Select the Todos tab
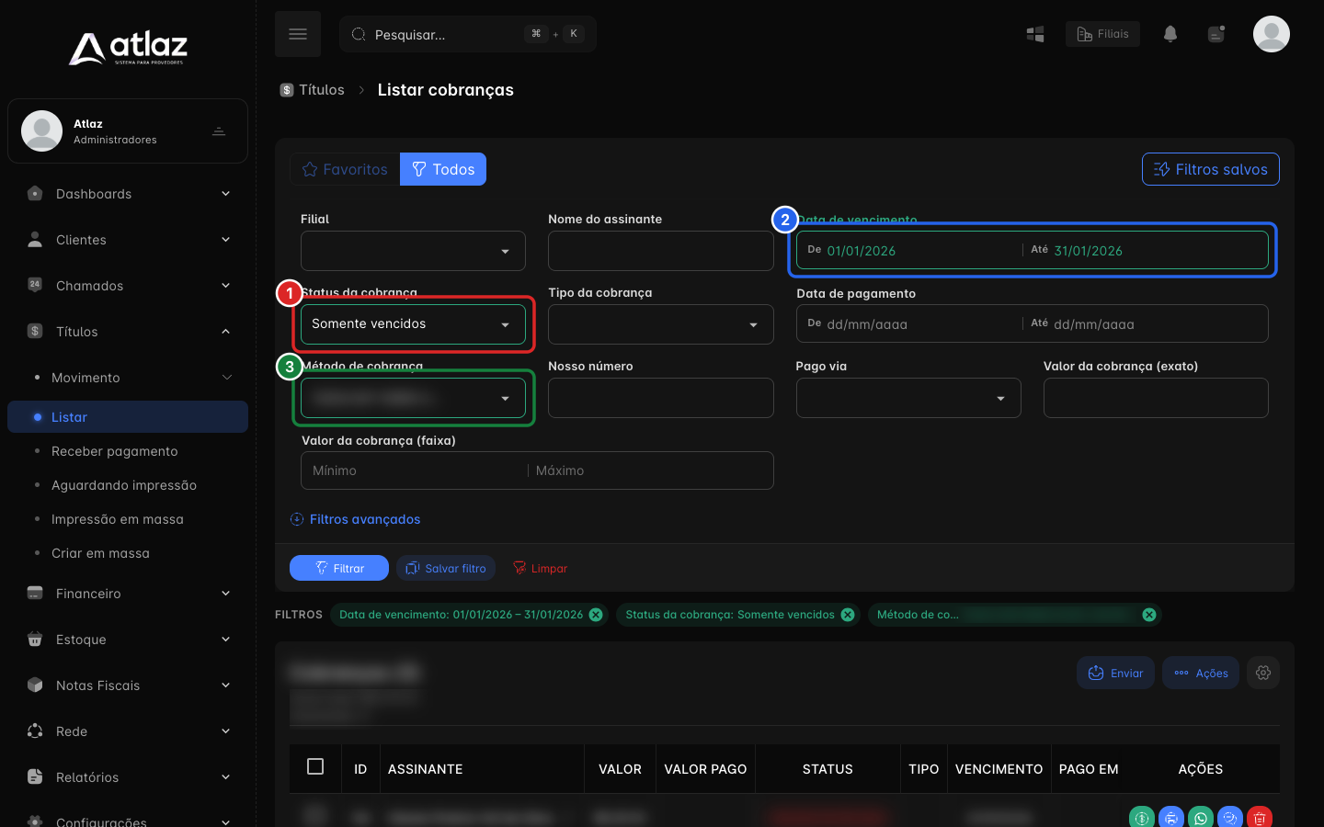This screenshot has width=1324, height=827. (x=443, y=169)
